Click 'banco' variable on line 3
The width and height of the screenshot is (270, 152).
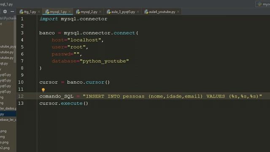[x=47, y=33]
